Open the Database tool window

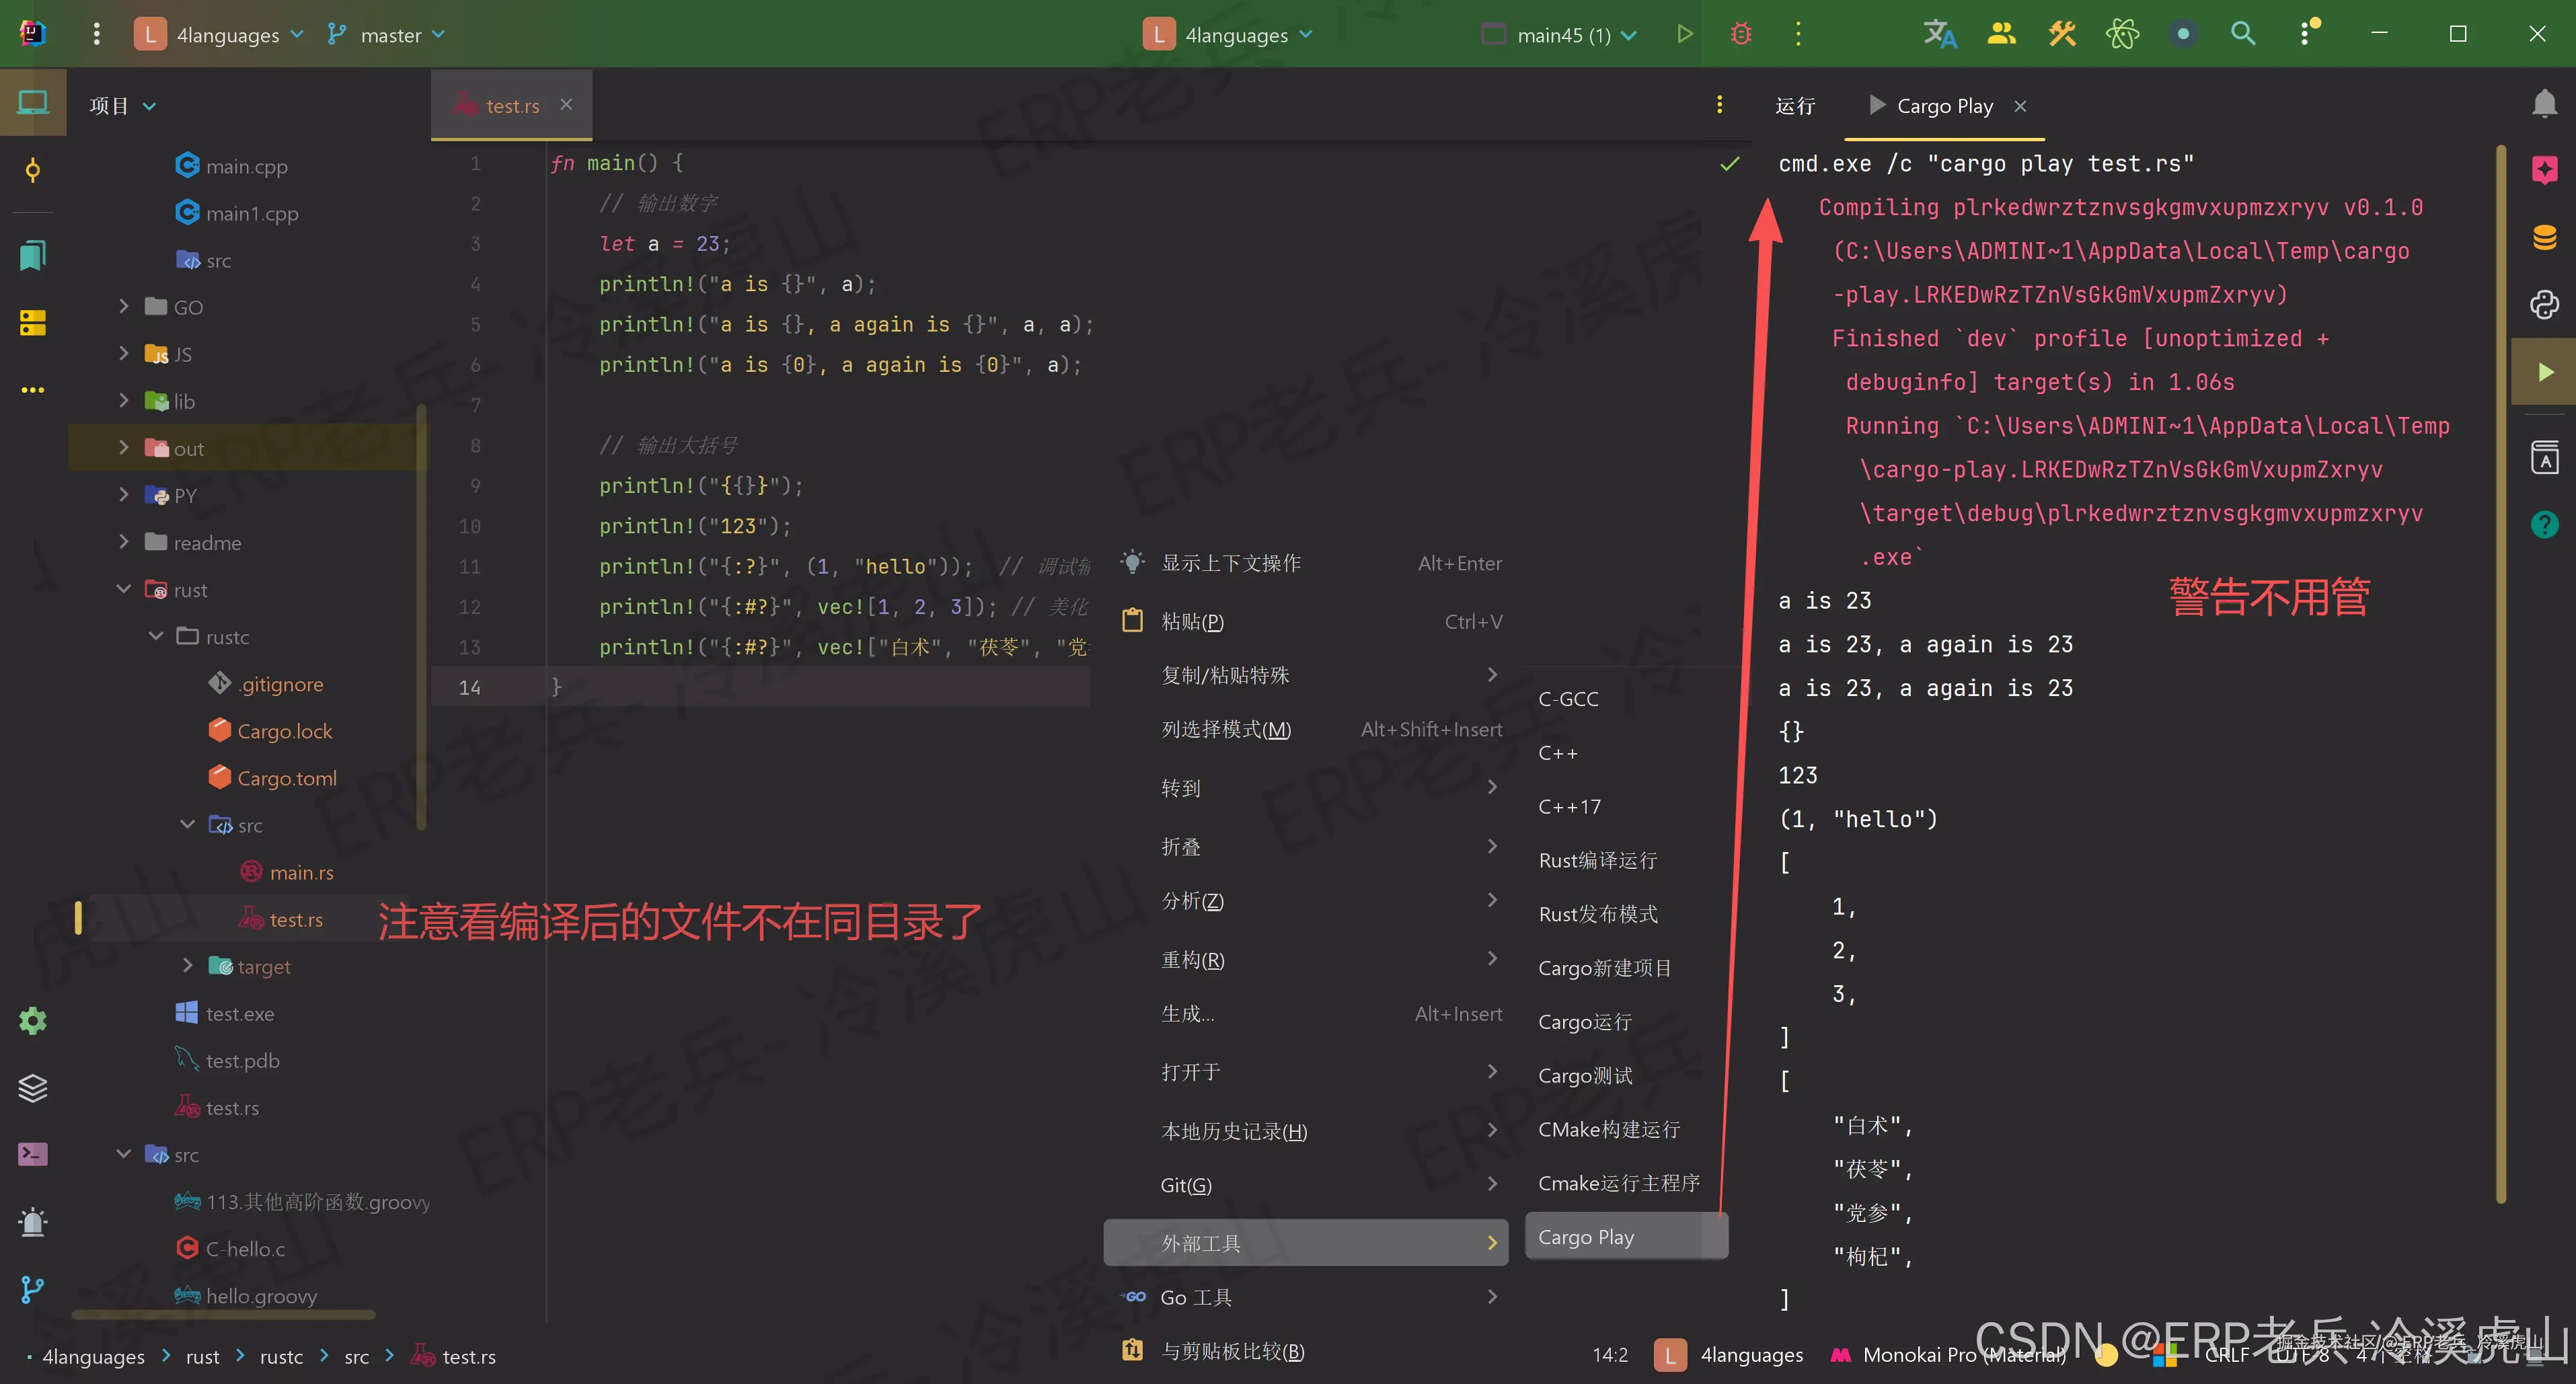[2545, 237]
